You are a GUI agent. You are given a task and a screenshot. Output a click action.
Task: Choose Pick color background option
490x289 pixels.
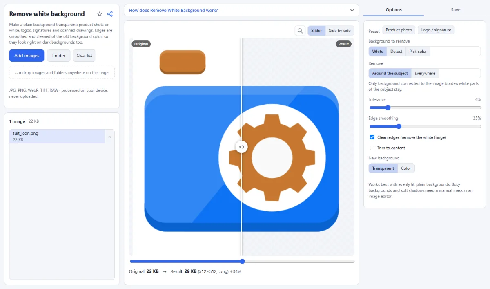click(418, 52)
